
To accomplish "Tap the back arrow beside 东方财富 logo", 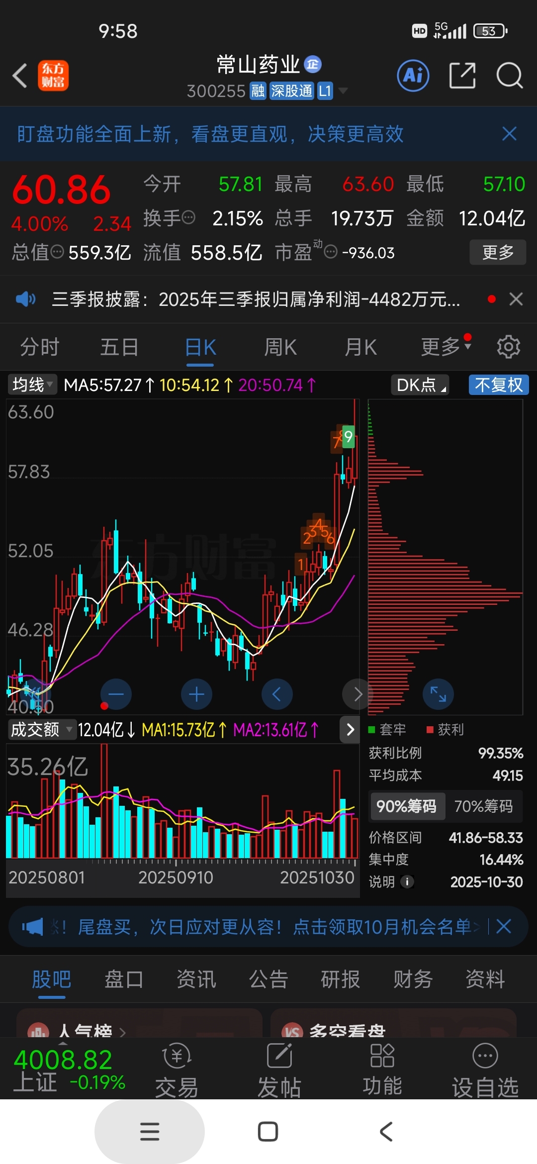I will 20,76.
